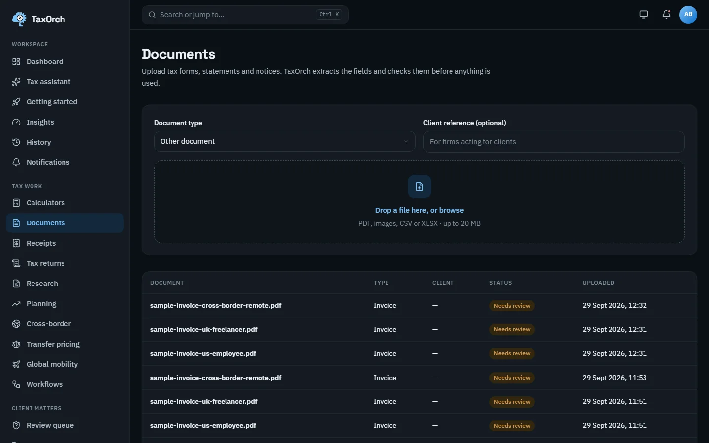This screenshot has width=709, height=443.
Task: Click the UPLOADED column header
Action: pos(598,283)
